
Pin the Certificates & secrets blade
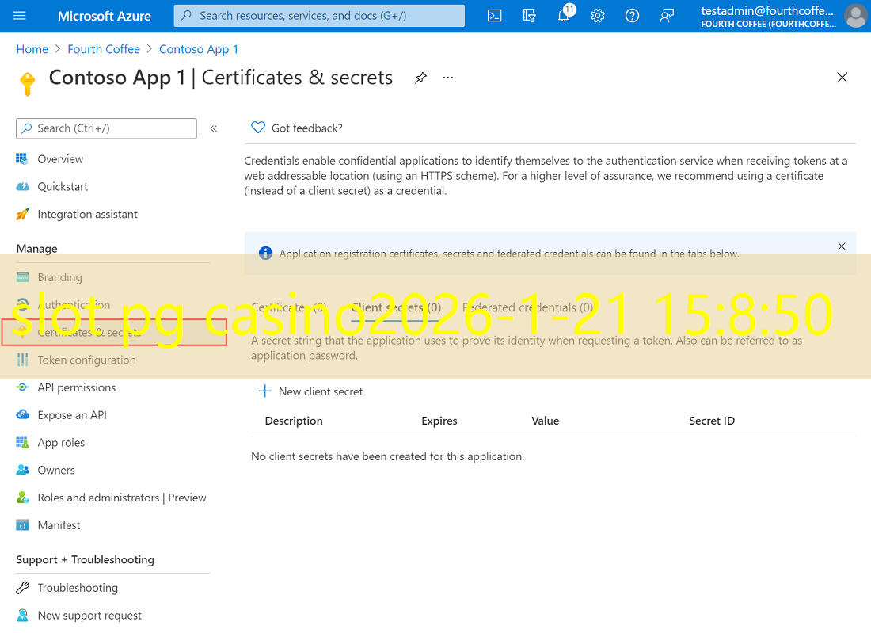point(420,78)
